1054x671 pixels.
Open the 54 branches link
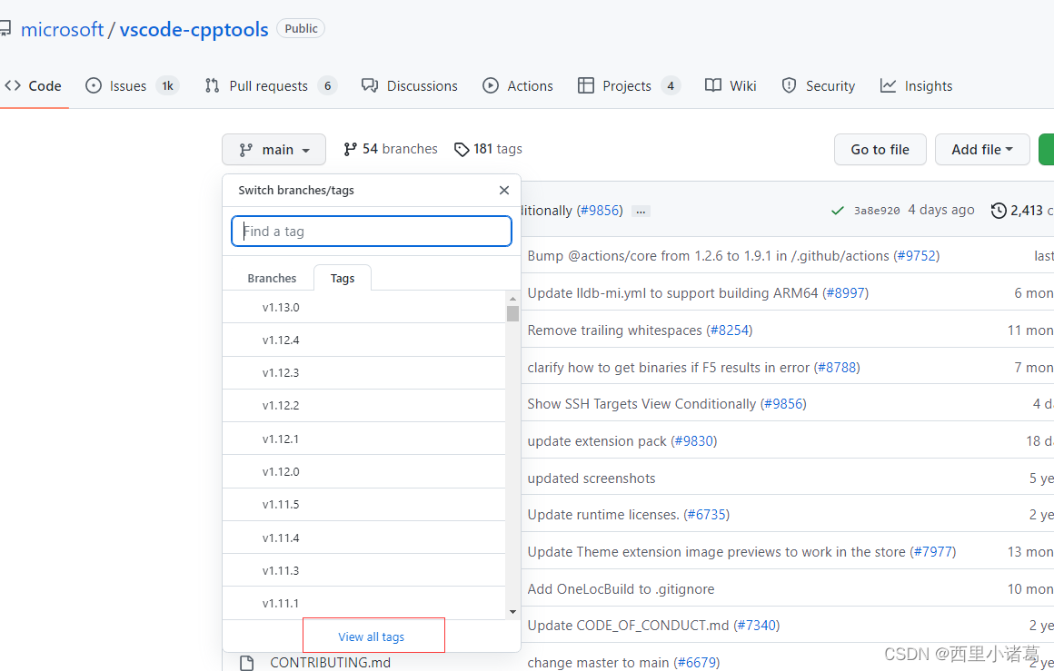391,149
